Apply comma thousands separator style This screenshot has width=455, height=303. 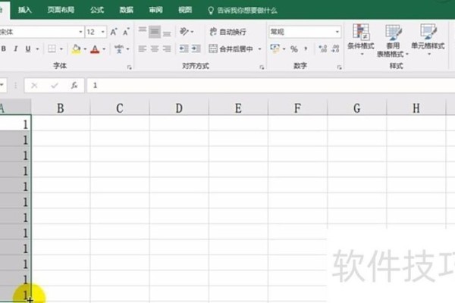coord(306,48)
